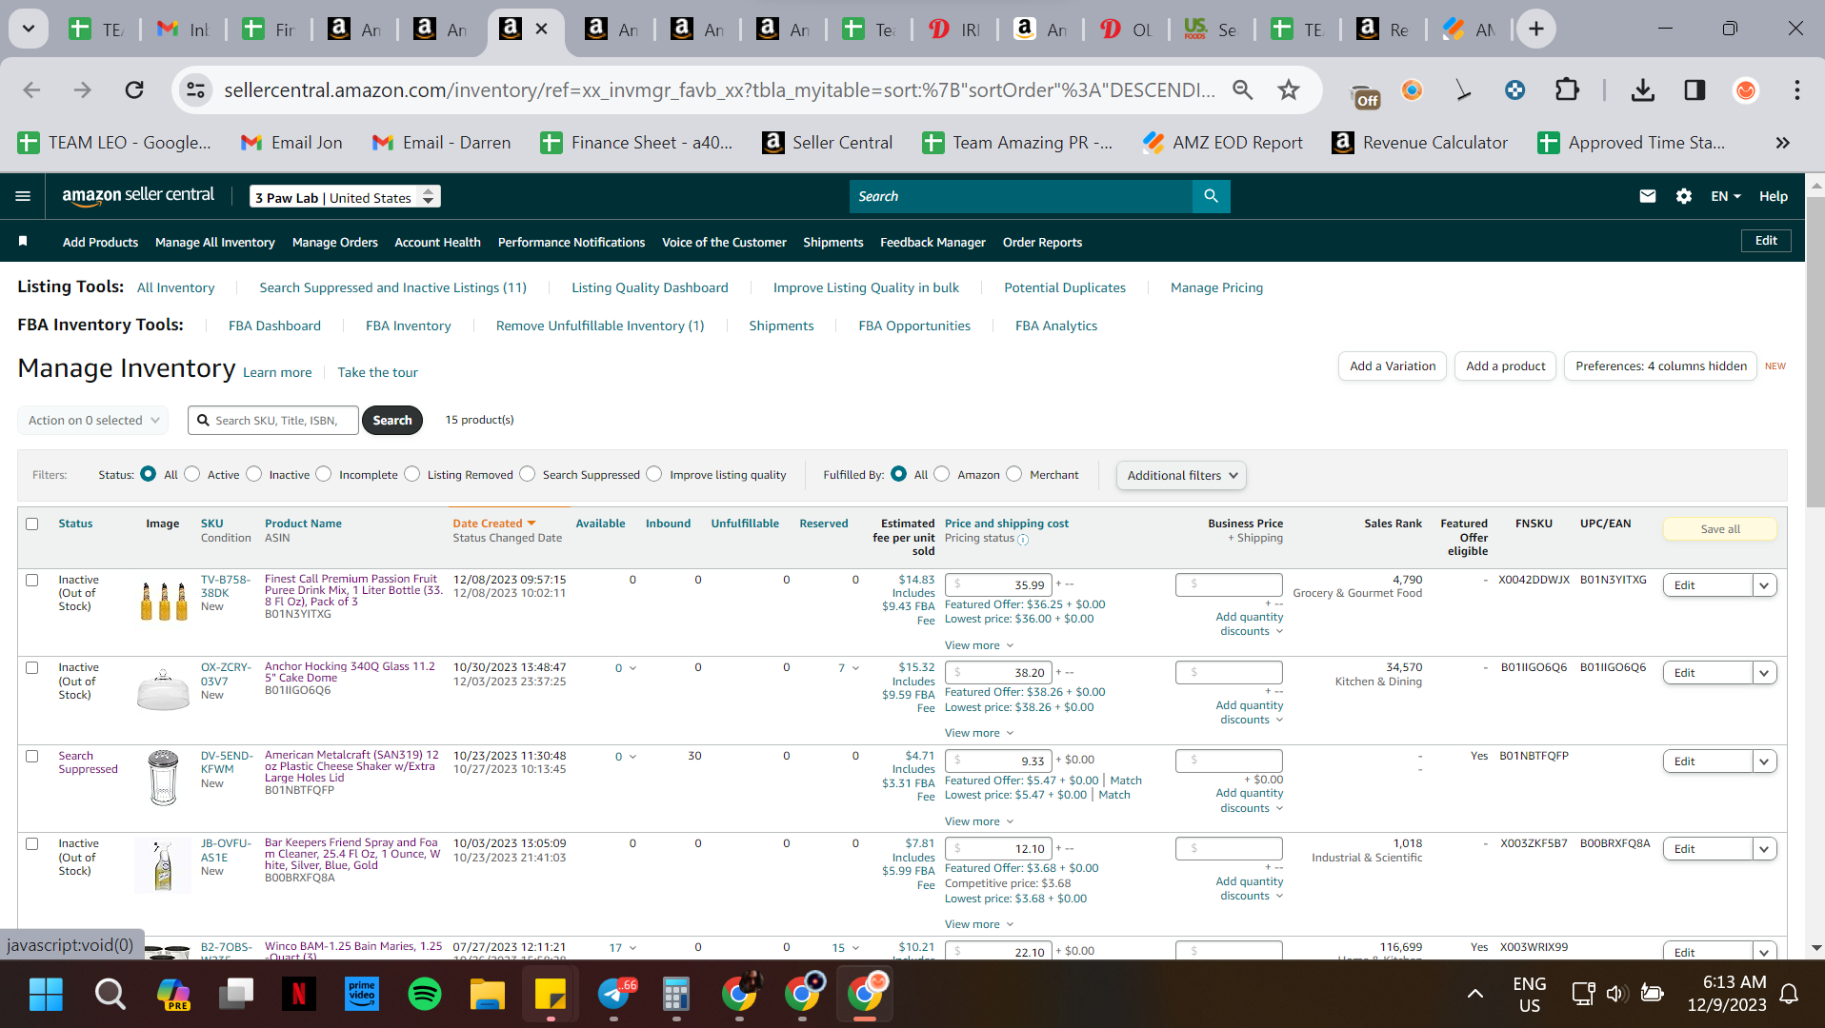Open the EN language dropdown
Viewport: 1825px width, 1028px height.
[1726, 196]
